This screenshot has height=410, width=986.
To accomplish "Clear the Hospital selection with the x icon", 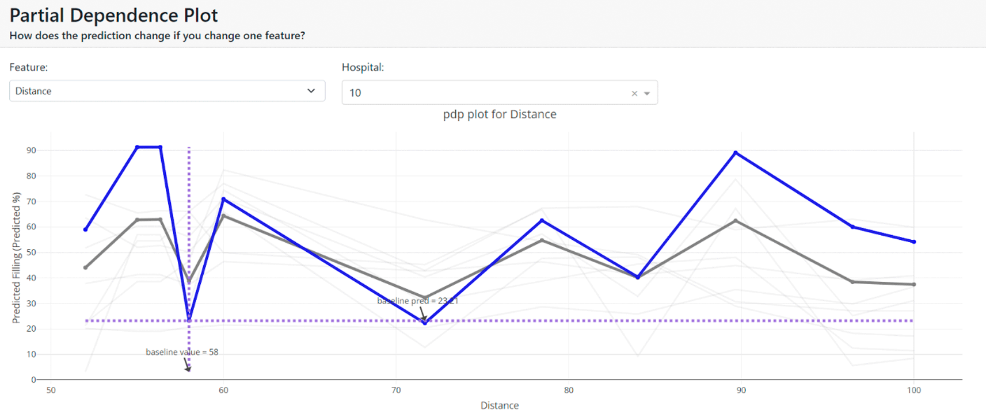I will pyautogui.click(x=634, y=93).
